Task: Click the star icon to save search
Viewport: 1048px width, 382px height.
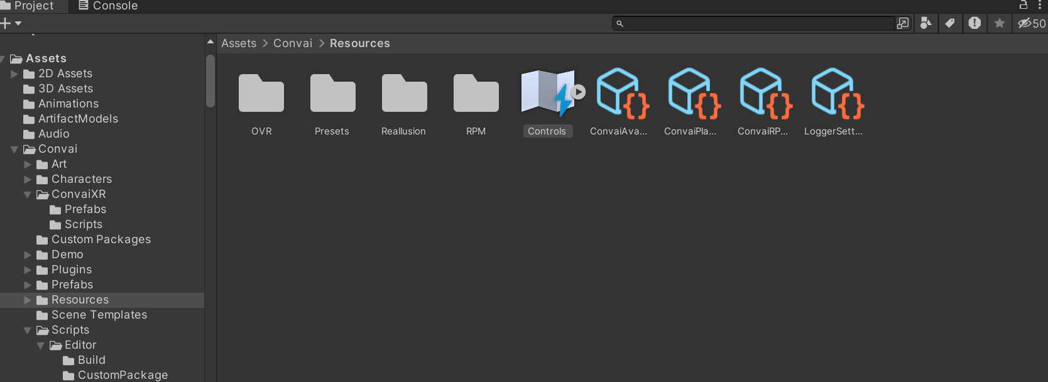Action: coord(1000,23)
